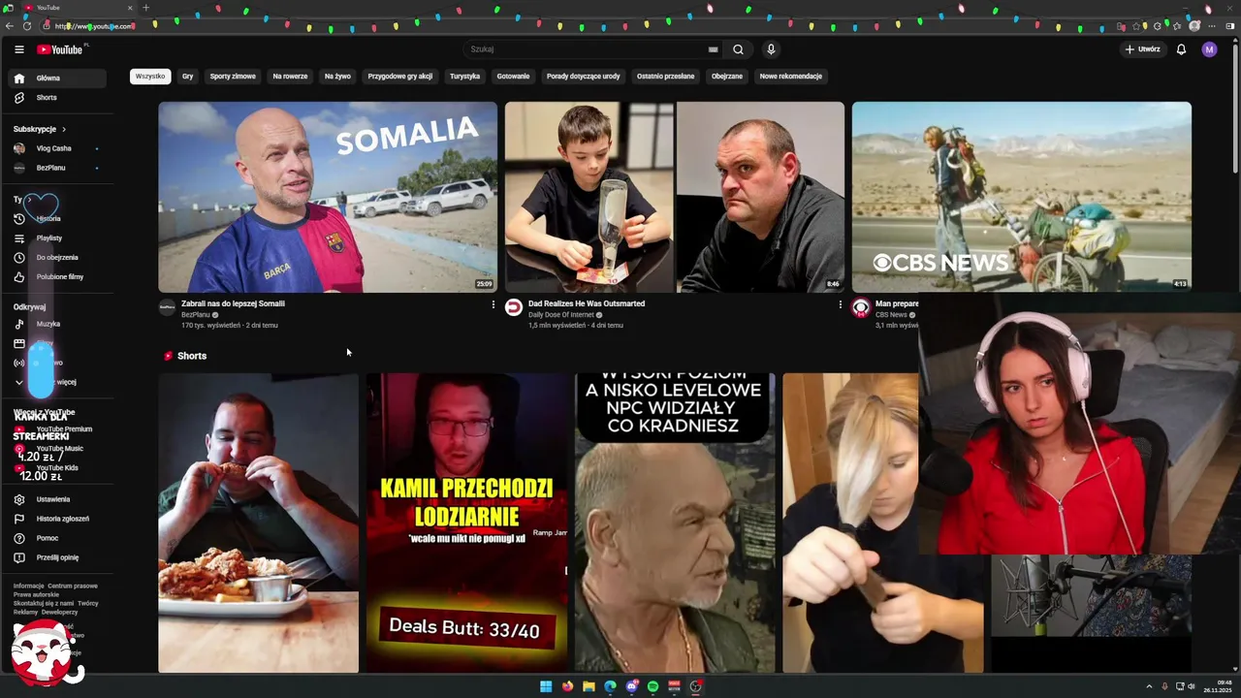
Task: Open the hamburger guide menu
Action: point(18,49)
